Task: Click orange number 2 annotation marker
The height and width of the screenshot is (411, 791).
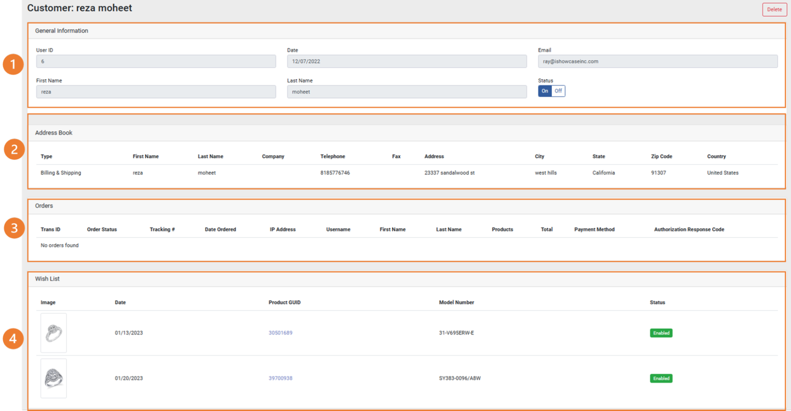Action: [x=14, y=150]
